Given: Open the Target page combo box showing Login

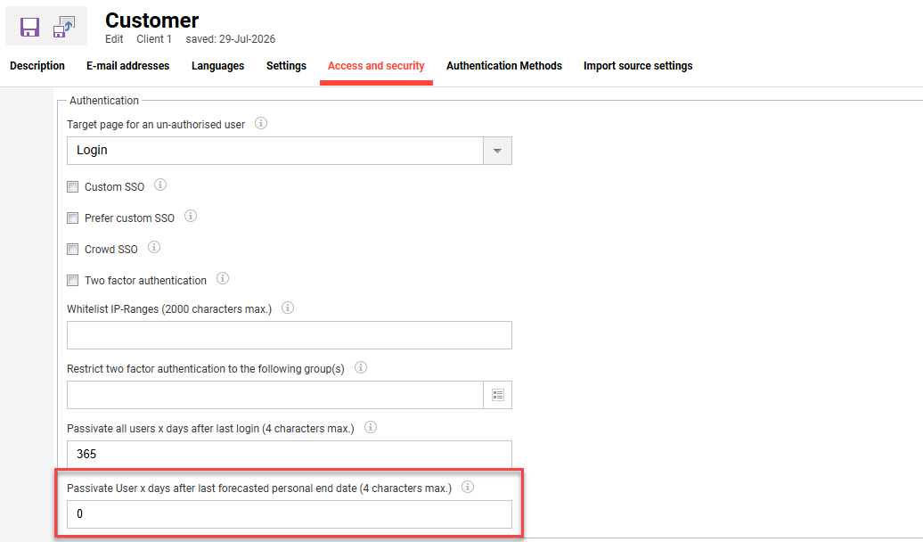Looking at the screenshot, I should [x=289, y=151].
